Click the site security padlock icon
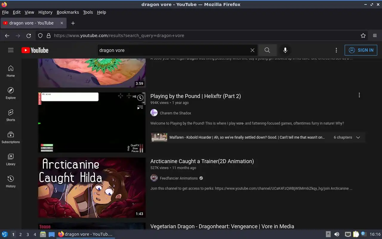The width and height of the screenshot is (382, 239). pos(49,36)
